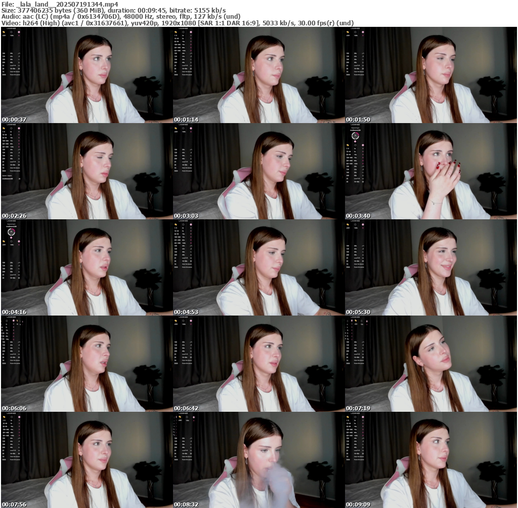Click the '377406235 bytes (360 MiB)' size text
518x508 pixels.
(61, 11)
